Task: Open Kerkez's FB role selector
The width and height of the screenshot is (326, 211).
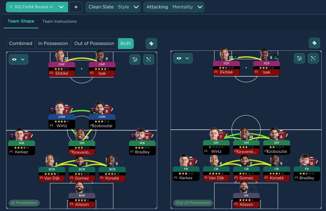Action: [186, 169]
